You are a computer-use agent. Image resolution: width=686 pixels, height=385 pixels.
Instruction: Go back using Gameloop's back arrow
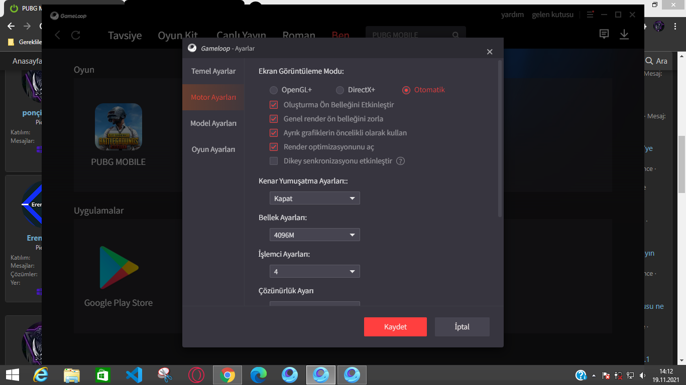(x=57, y=35)
